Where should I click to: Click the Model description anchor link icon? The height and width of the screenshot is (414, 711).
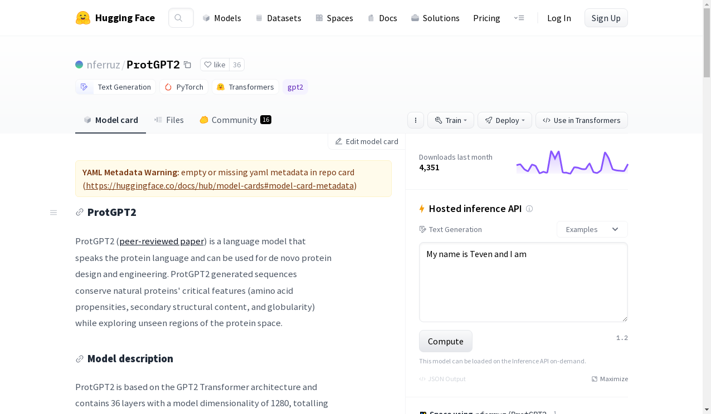80,359
